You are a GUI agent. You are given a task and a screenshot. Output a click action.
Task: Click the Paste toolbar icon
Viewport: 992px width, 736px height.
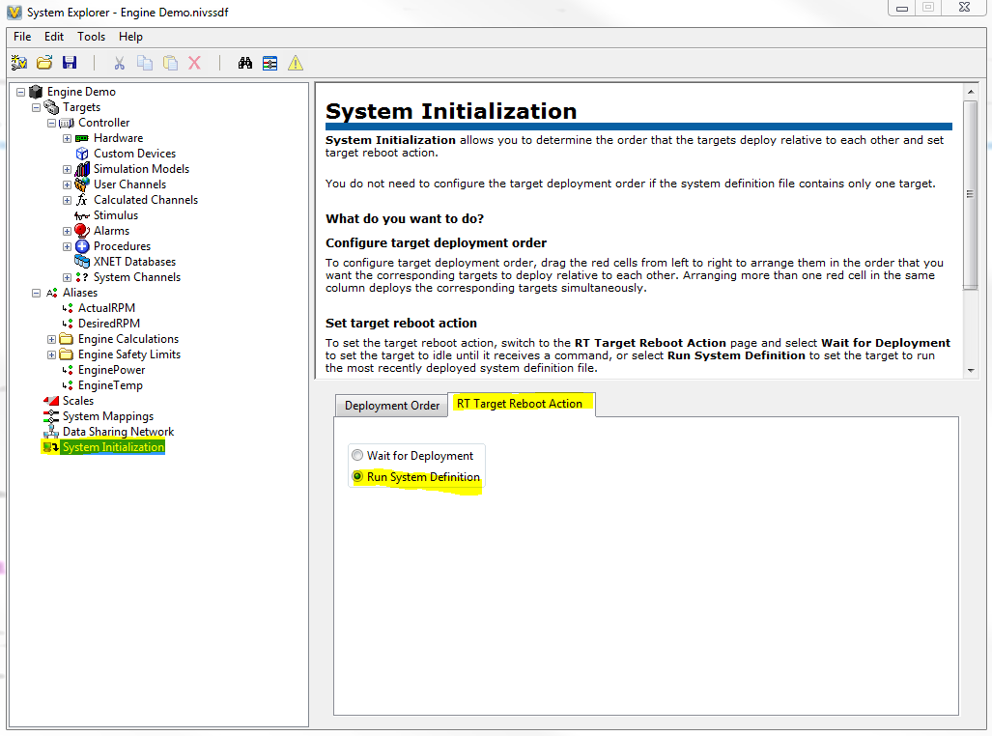point(170,63)
